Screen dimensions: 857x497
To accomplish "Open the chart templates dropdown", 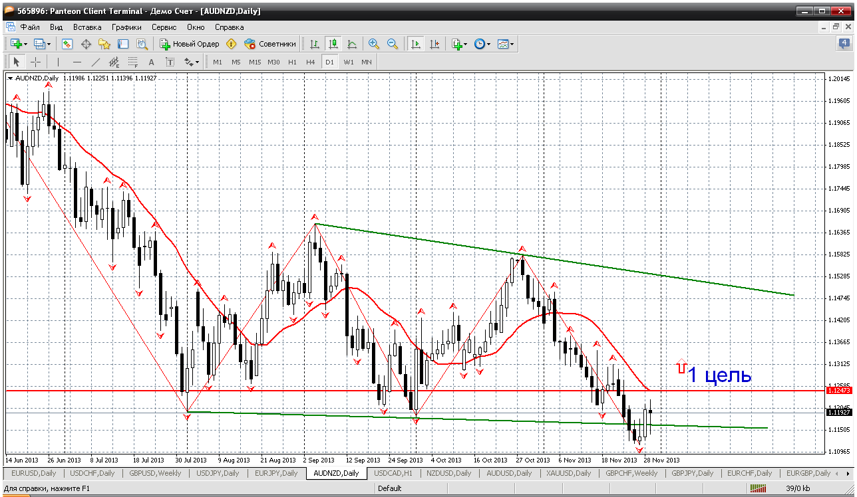I will pyautogui.click(x=506, y=44).
